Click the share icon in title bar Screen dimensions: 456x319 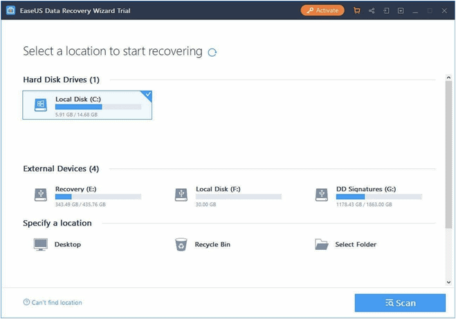pyautogui.click(x=372, y=10)
